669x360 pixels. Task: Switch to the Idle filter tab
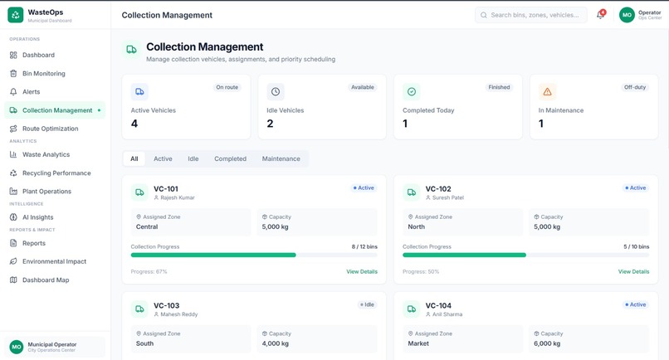[x=193, y=158]
